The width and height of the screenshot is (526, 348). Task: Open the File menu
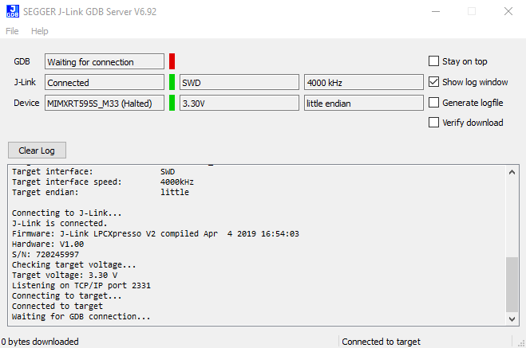[12, 31]
